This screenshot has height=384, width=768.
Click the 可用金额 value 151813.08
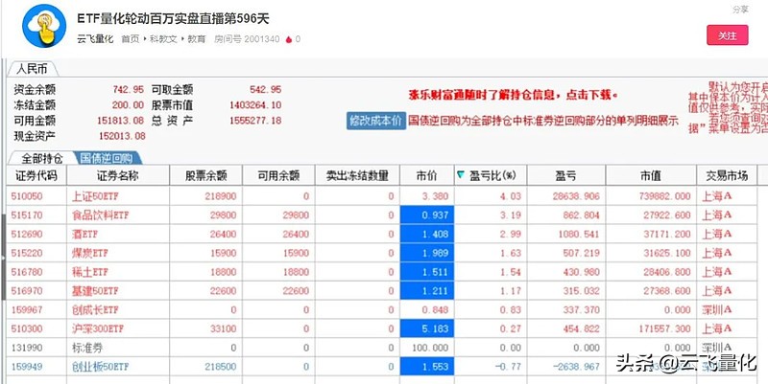[121, 121]
